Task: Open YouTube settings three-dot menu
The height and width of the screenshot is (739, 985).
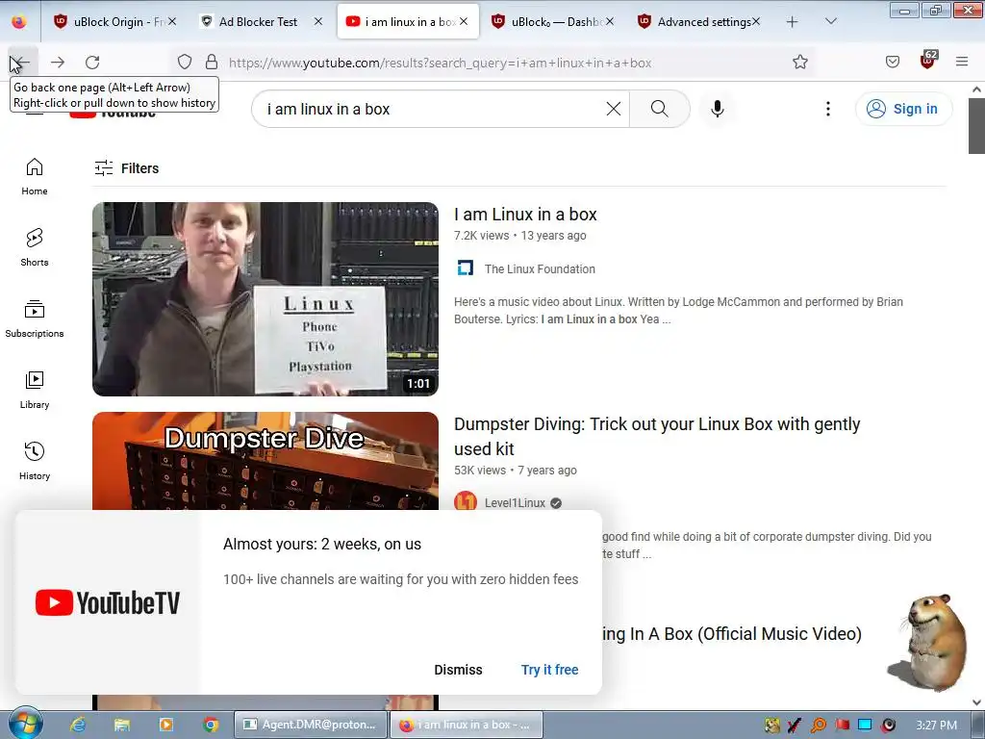Action: 828,109
